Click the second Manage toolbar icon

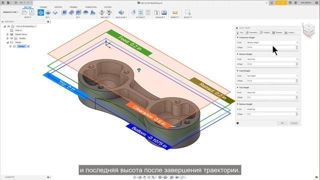[164, 12]
